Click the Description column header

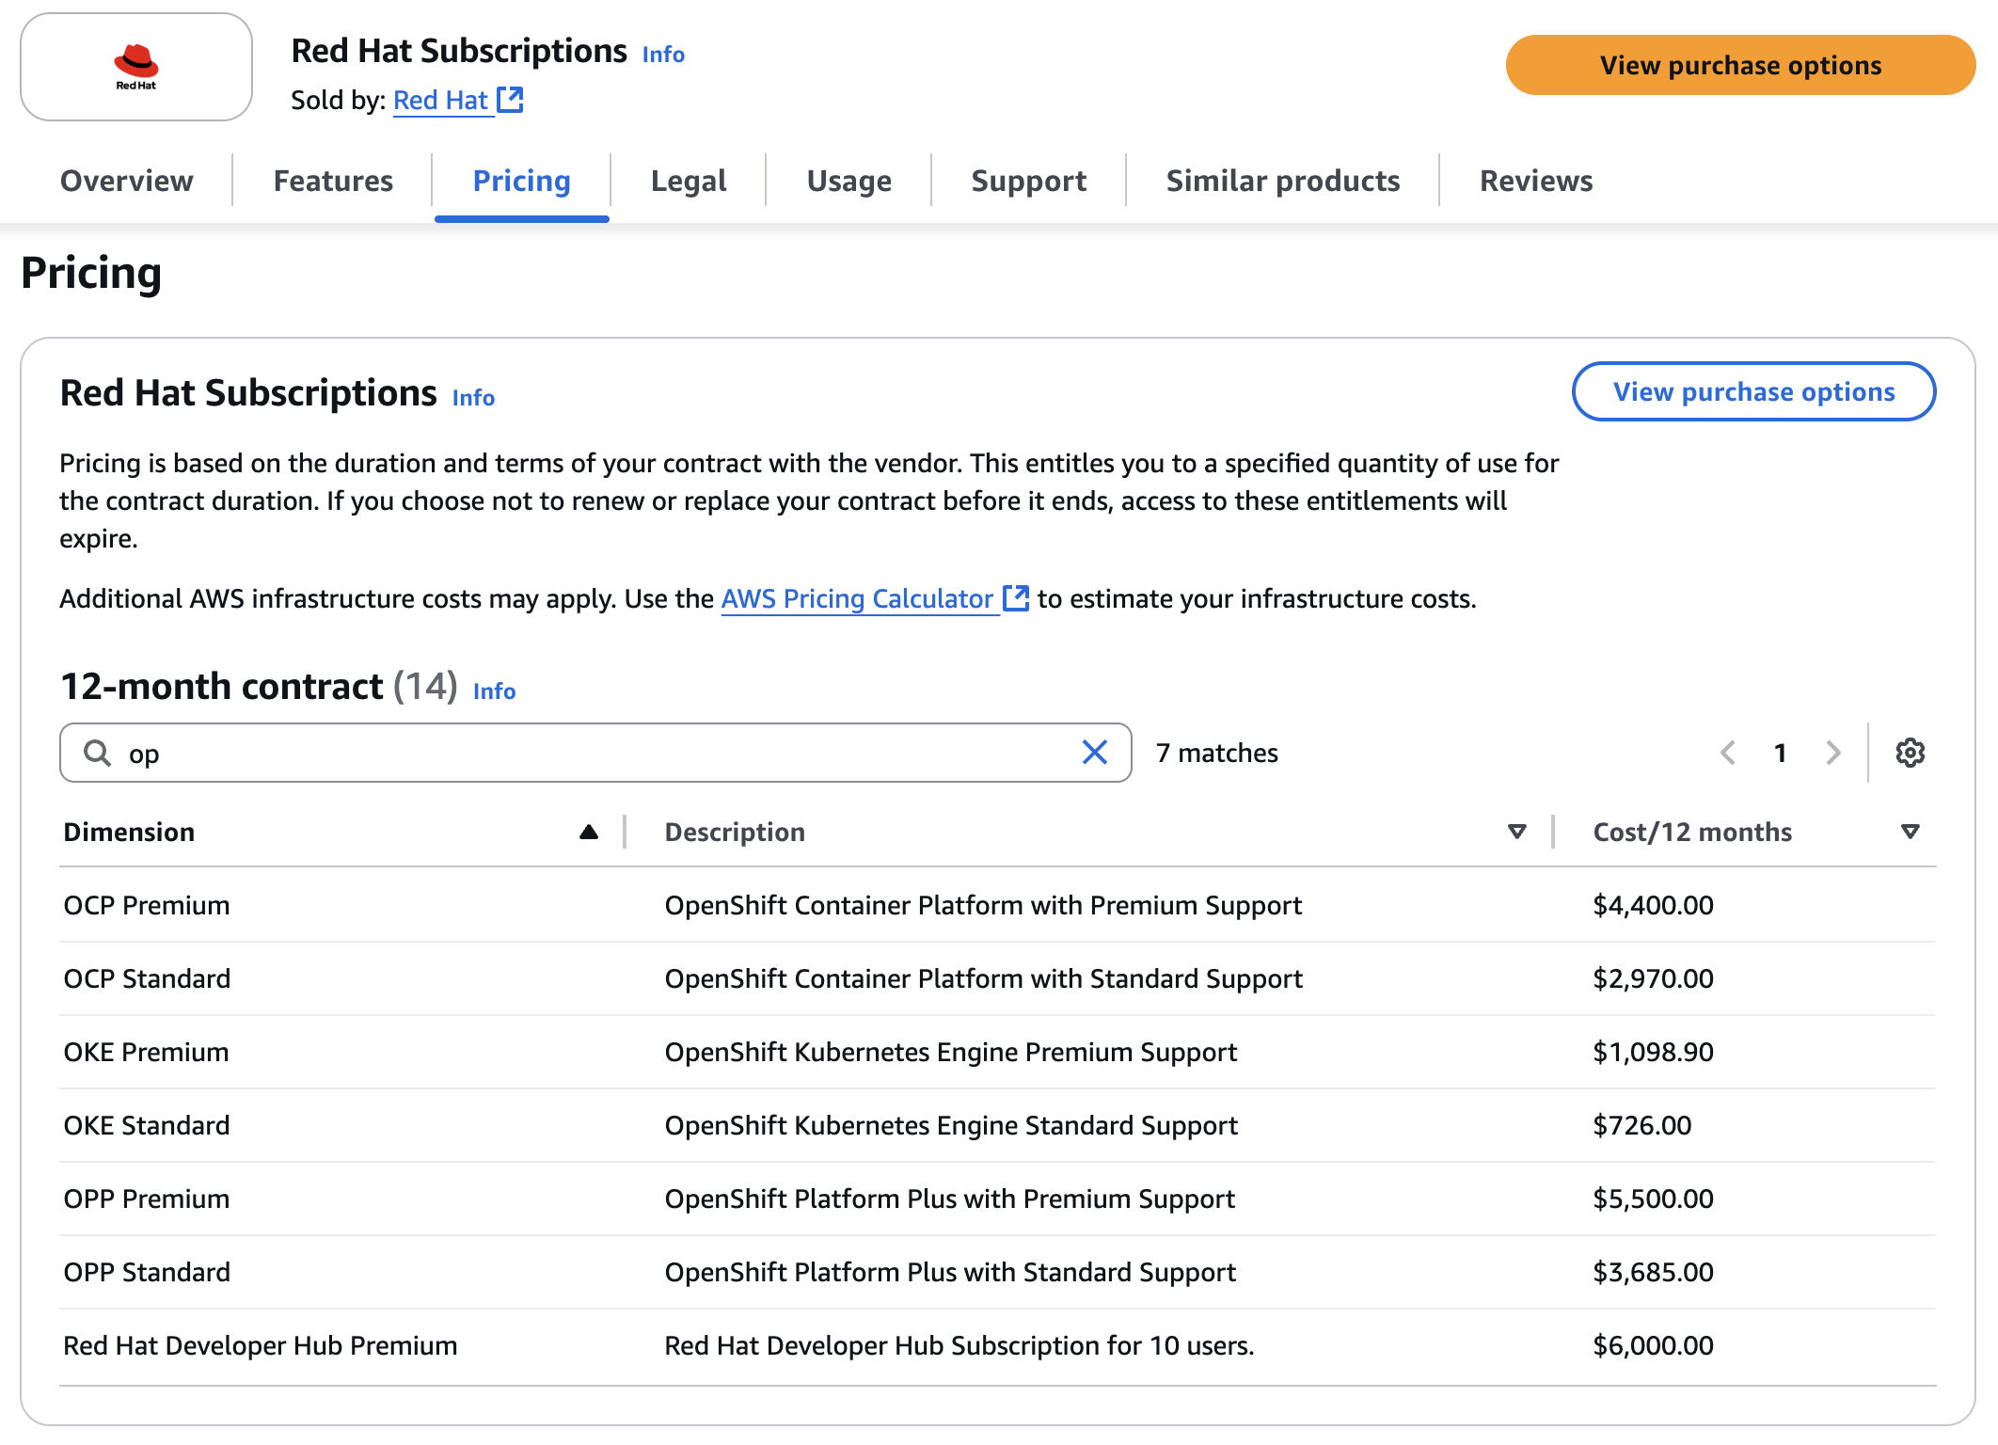click(x=735, y=832)
